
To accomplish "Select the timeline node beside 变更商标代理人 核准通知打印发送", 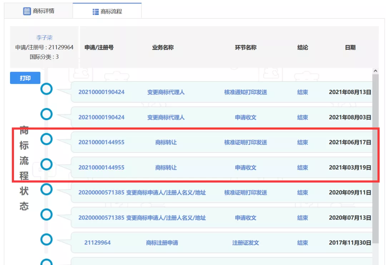I will [x=46, y=89].
